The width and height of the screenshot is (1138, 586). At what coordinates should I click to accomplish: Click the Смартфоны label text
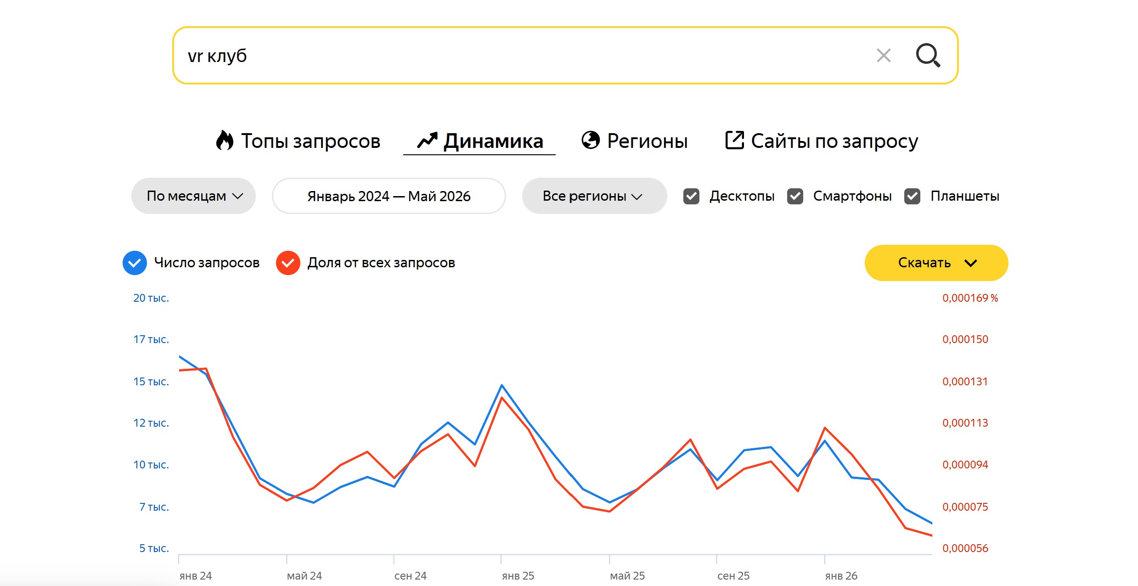(x=852, y=196)
